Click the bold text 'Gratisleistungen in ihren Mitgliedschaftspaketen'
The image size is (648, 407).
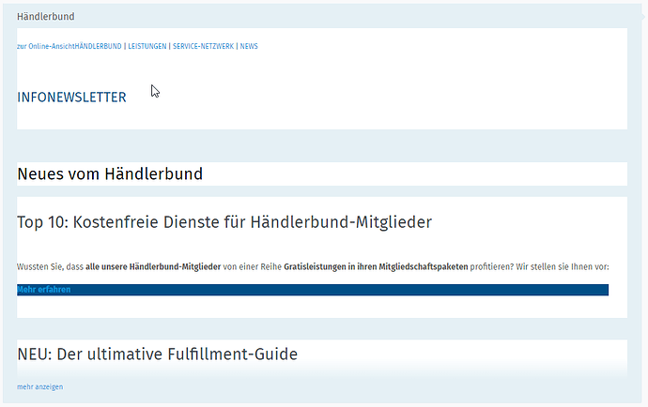click(376, 266)
